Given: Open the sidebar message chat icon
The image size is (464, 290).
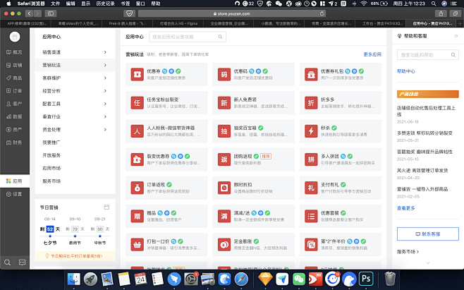Looking at the screenshot, I should coord(22,262).
